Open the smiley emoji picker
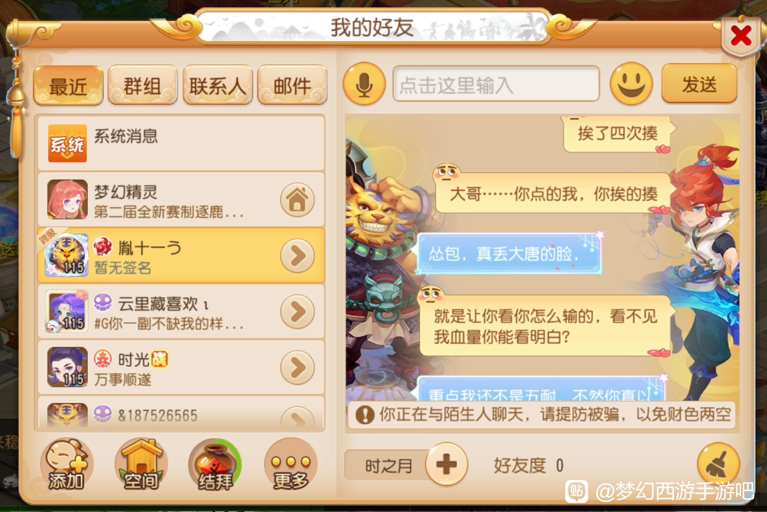Viewport: 767px width, 512px height. [631, 84]
